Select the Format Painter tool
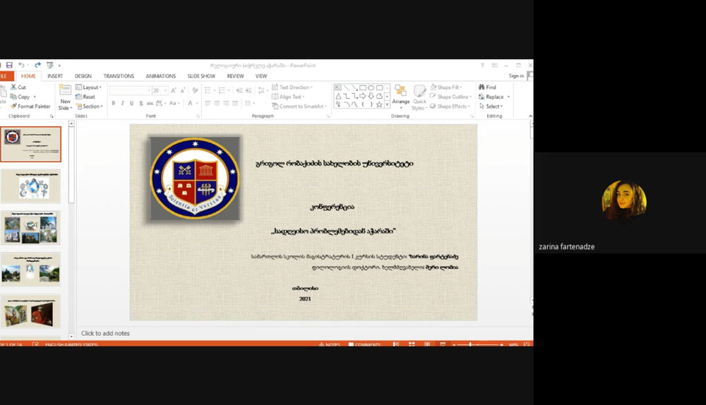Screen dimensions: 706x405 coord(30,107)
